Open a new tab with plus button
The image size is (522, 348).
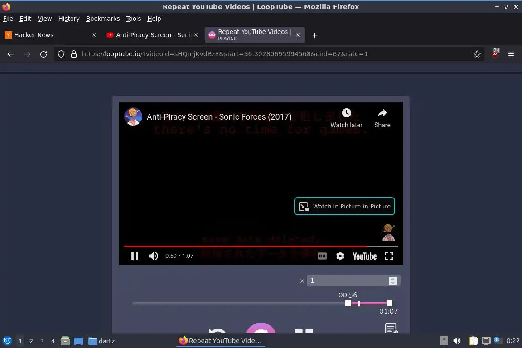pos(314,35)
